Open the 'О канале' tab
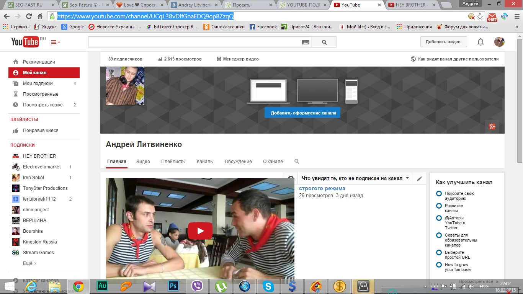This screenshot has height=294, width=523. [273, 162]
